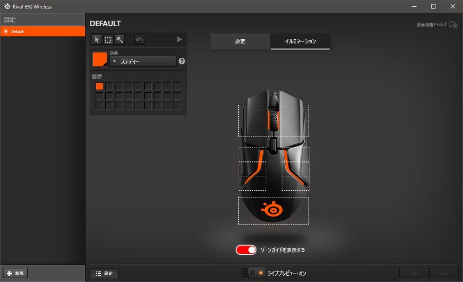Select the scroll wheel lighting zone
The height and width of the screenshot is (282, 463).
click(x=274, y=121)
